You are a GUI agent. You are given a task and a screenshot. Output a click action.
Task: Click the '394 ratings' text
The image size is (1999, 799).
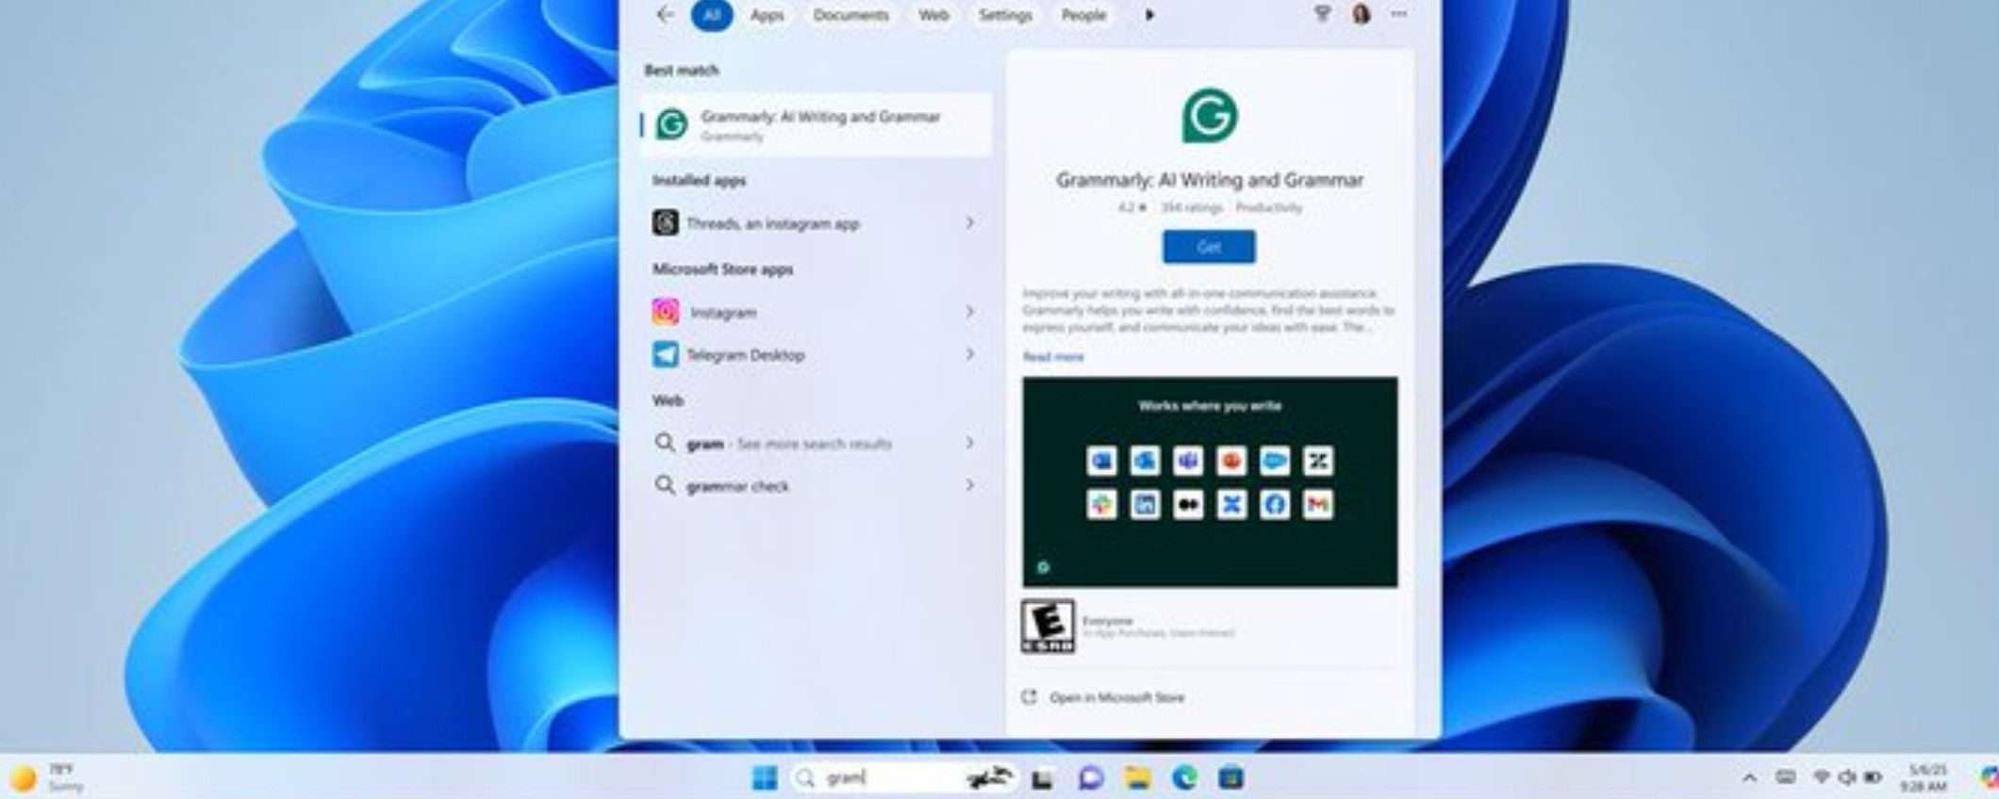(1191, 207)
